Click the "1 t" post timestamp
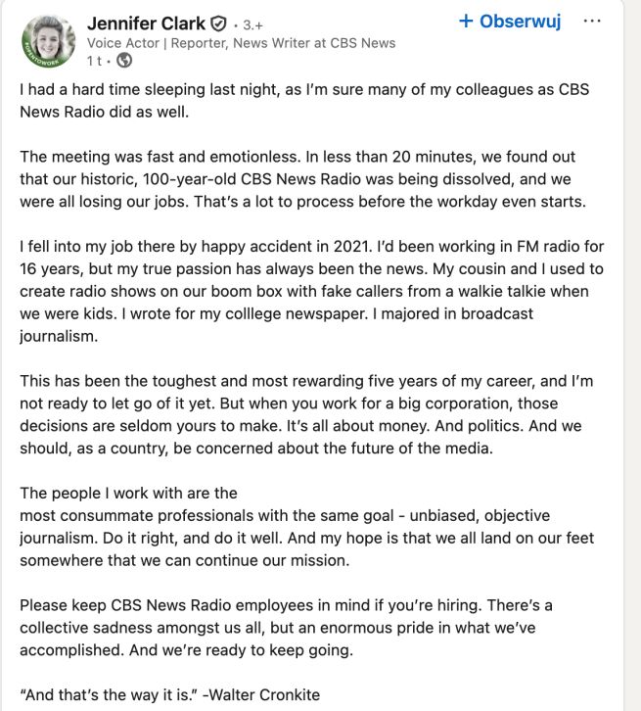Viewport: 641px width, 711px height. pos(94,61)
